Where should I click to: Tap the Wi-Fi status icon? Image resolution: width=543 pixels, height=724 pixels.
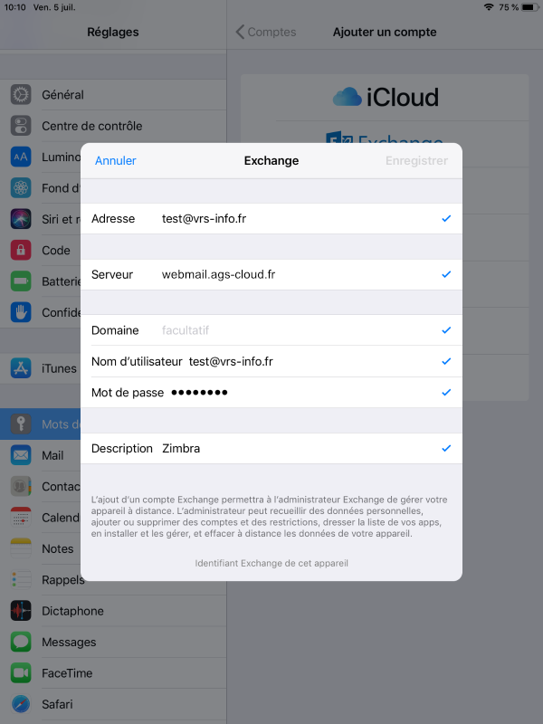click(489, 7)
